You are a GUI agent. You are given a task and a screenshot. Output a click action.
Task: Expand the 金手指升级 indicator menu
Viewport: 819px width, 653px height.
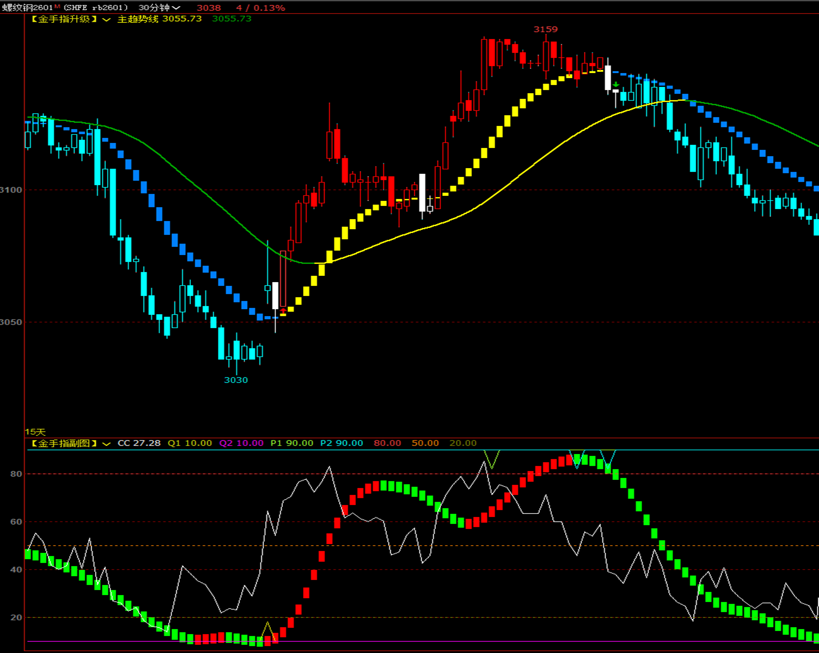[x=106, y=20]
